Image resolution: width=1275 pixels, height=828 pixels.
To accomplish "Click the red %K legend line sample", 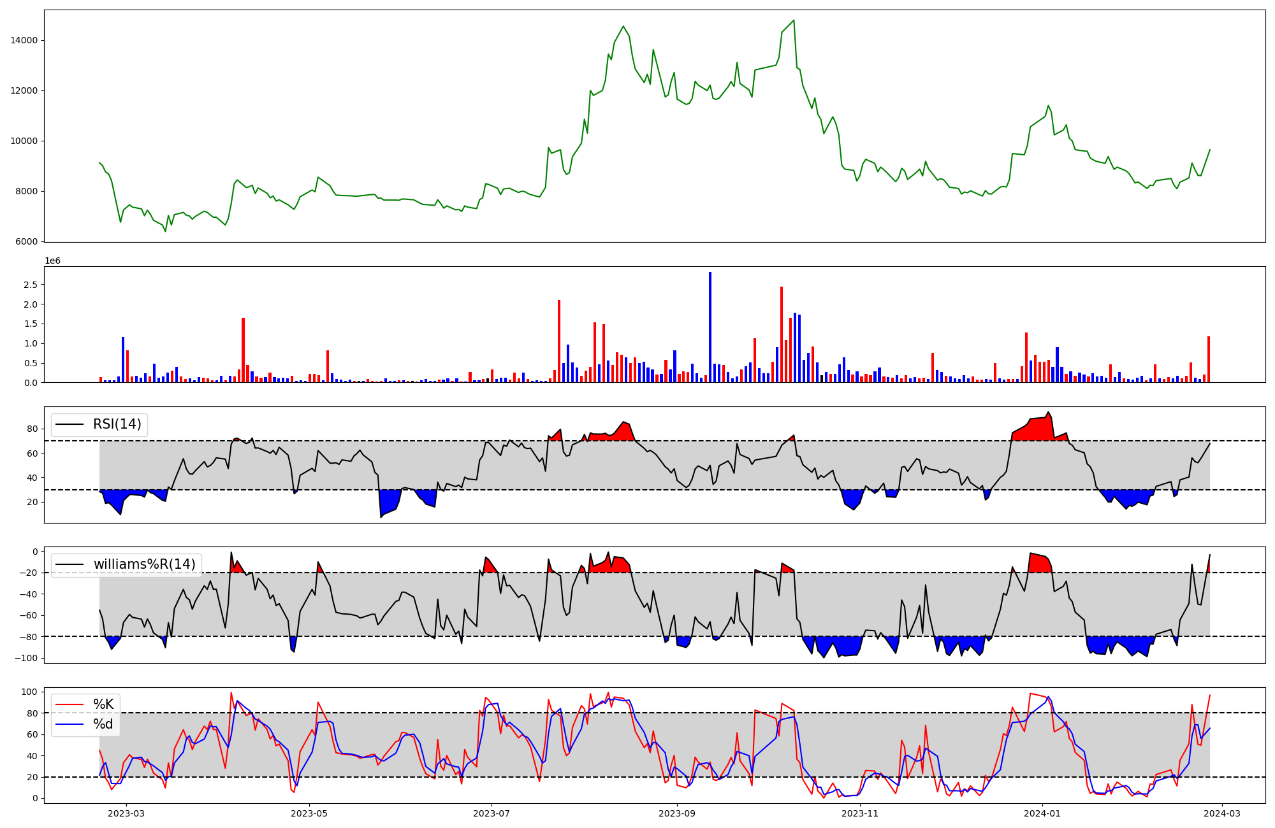I will pos(70,704).
